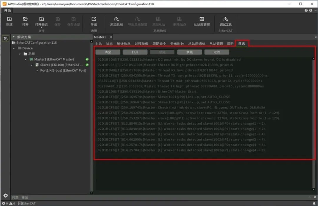Open the 状态 tab
This screenshot has width=318, height=206.
click(x=109, y=44)
